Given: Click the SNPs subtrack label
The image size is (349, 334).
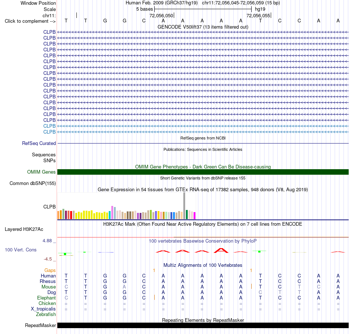Looking at the screenshot, I should point(50,160).
